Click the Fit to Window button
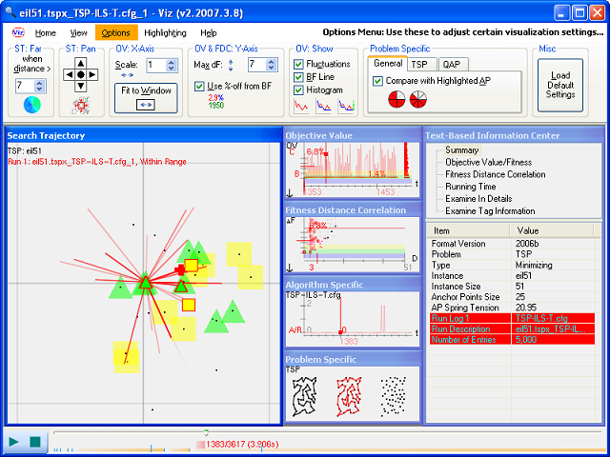Image resolution: width=610 pixels, height=457 pixels. pyautogui.click(x=146, y=98)
